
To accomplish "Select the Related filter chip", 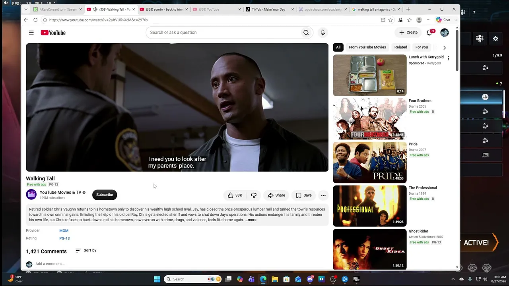I will tap(401, 47).
